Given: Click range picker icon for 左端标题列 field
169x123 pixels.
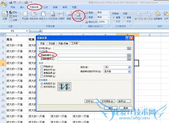Looking at the screenshot, I should [129, 59].
